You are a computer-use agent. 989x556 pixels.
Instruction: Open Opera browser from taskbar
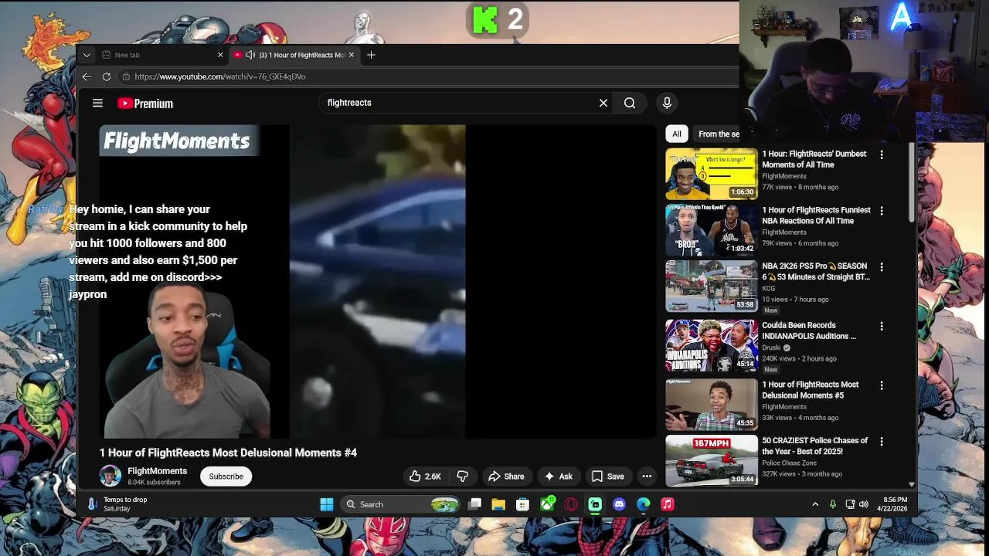[x=571, y=504]
